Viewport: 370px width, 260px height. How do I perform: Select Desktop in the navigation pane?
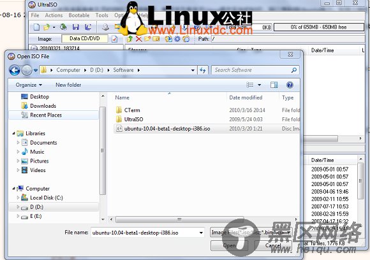(x=40, y=97)
